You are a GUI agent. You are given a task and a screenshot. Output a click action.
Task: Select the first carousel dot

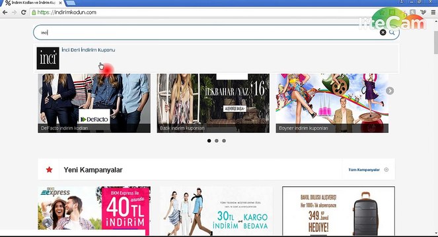click(x=209, y=141)
